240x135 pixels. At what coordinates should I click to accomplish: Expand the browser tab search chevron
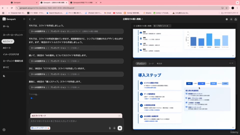tap(237, 3)
